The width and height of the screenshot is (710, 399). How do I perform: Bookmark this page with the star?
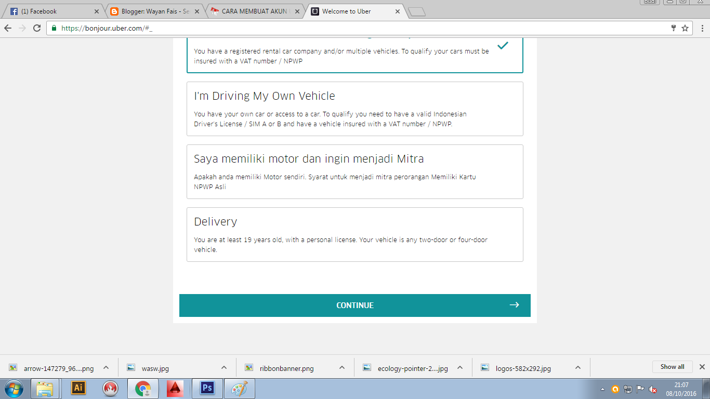685,28
